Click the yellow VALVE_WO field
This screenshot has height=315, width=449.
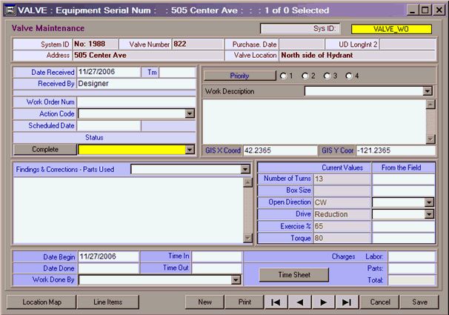pyautogui.click(x=401, y=29)
